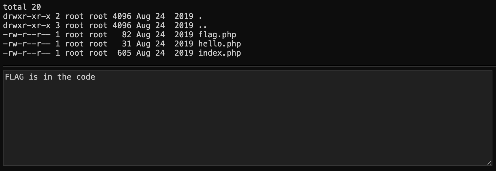Click the index.php filename
Image resolution: width=496 pixels, height=171 pixels.
tap(220, 53)
